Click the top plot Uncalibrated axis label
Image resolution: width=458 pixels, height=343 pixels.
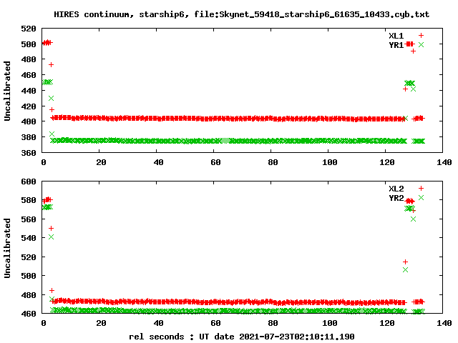7,91
